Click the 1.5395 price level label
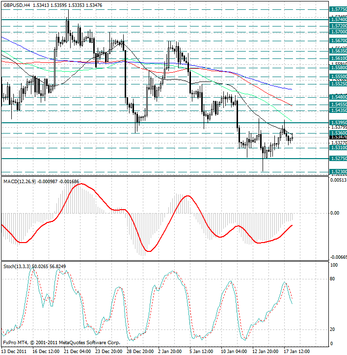 (338, 122)
